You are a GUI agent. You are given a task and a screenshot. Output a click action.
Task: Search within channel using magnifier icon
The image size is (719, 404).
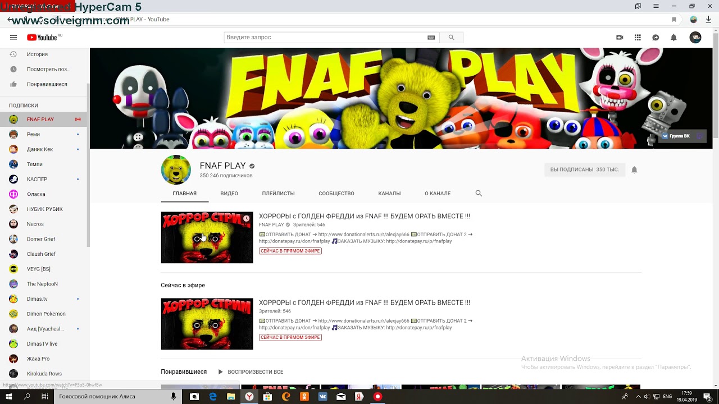[479, 193]
